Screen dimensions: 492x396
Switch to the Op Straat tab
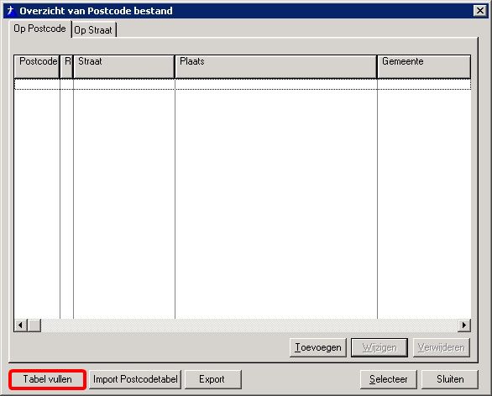(93, 30)
